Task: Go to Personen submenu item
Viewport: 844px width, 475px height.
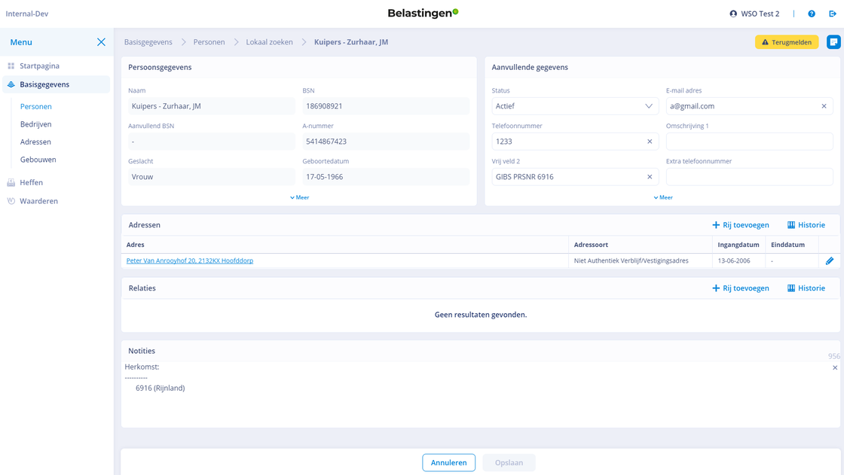Action: pos(36,106)
